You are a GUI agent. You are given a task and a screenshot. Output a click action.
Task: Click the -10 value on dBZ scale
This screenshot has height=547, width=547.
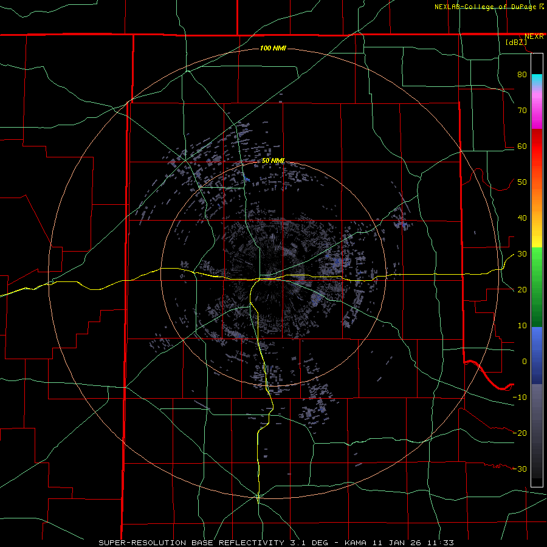coord(520,397)
